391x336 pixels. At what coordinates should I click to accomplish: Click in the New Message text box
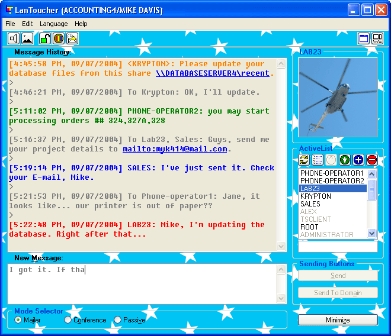pyautogui.click(x=142, y=284)
